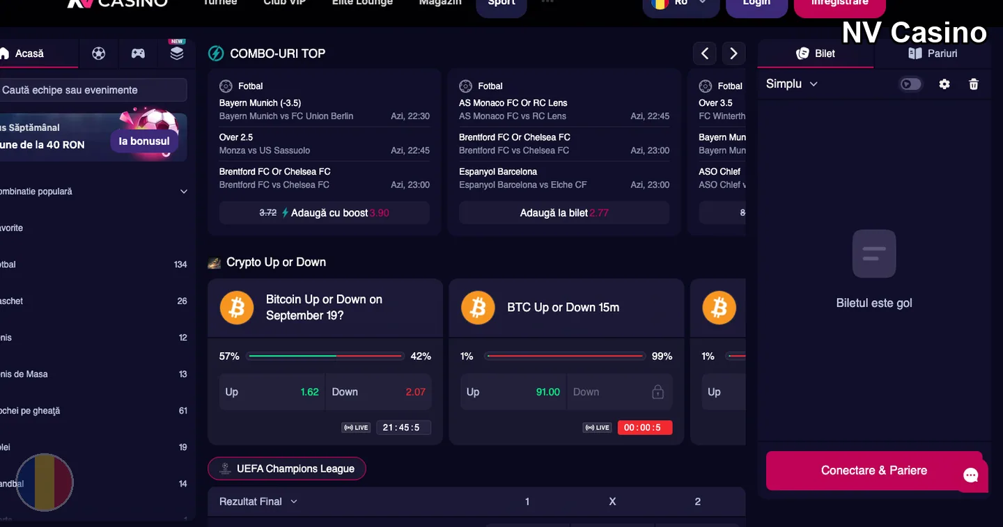Open the three-dots more menu in top navigation
Screen dimensions: 1003x527
pyautogui.click(x=547, y=2)
